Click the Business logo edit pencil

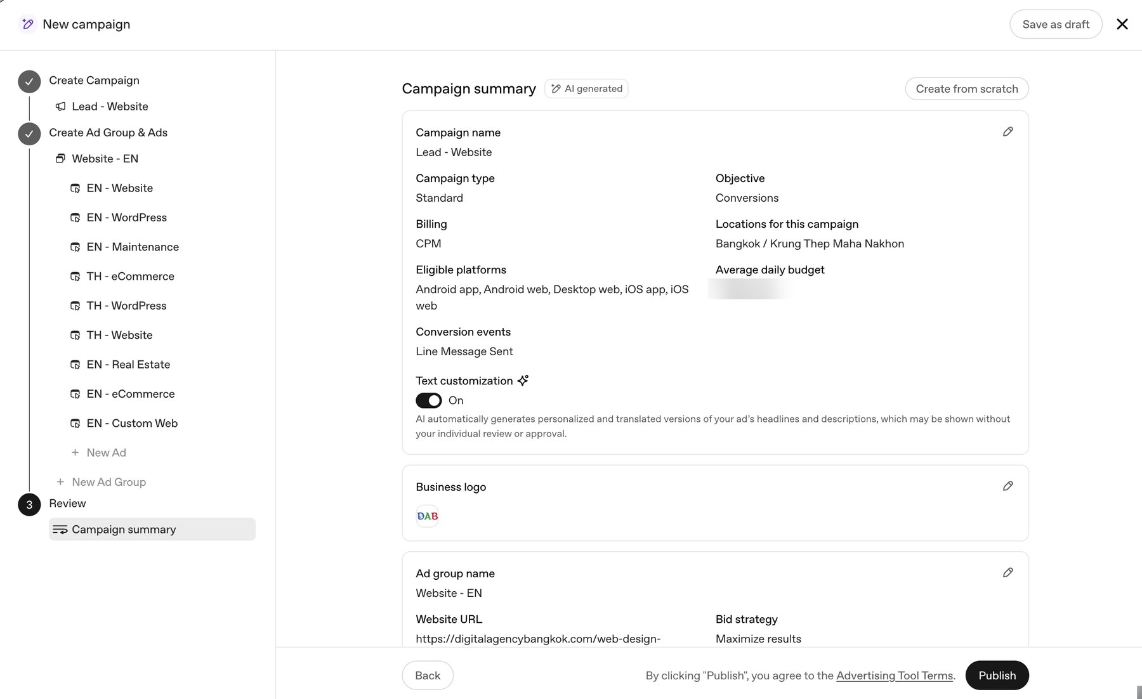coord(1007,487)
